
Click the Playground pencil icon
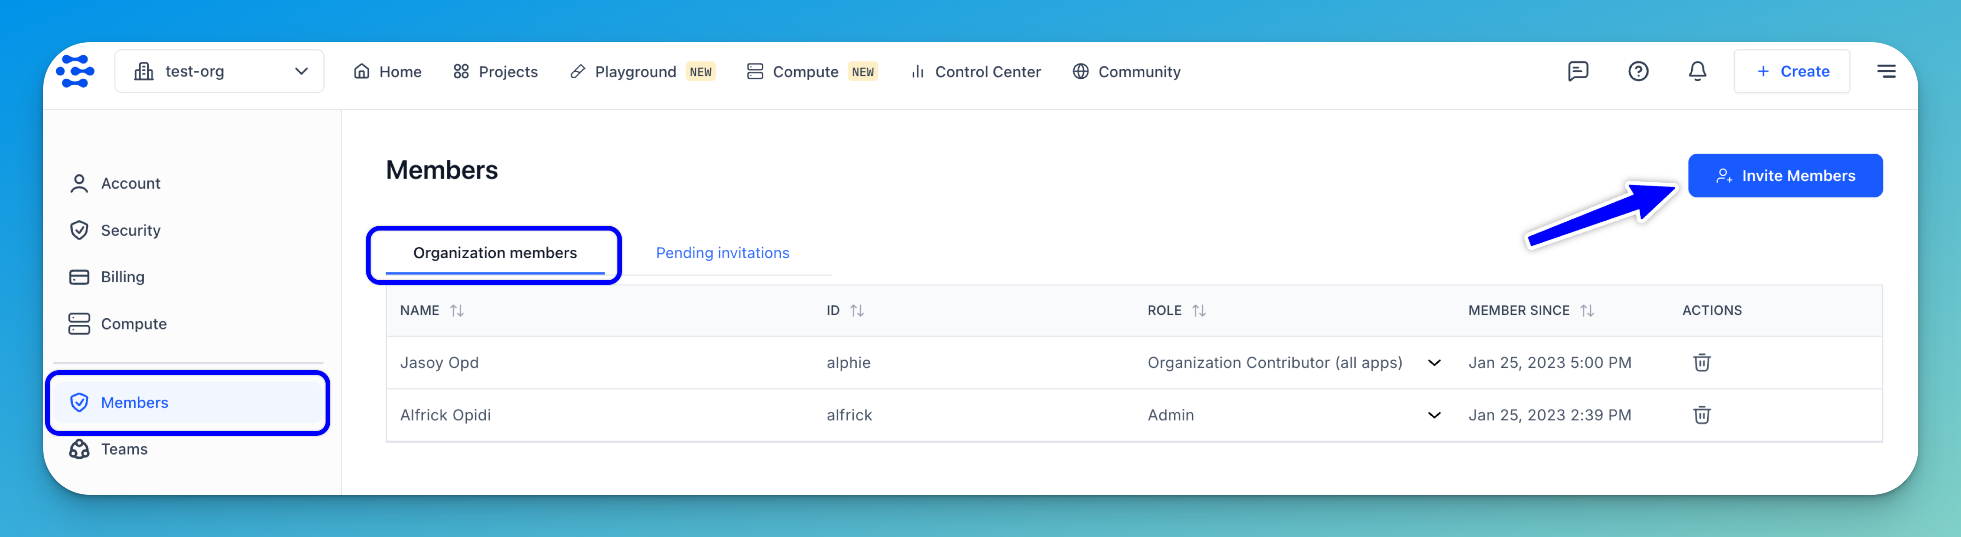(578, 72)
